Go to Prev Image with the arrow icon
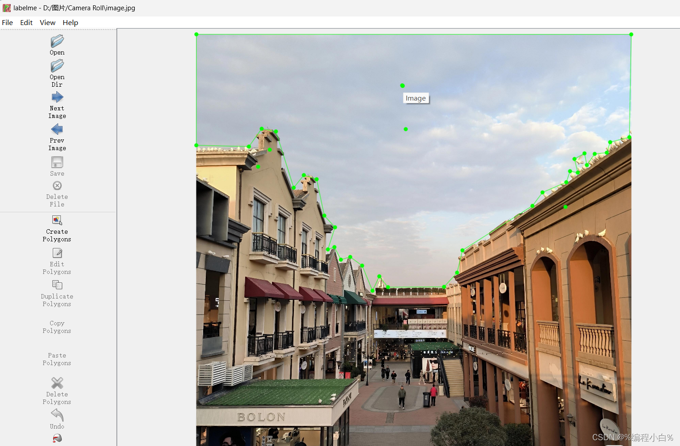680x446 pixels. click(x=57, y=129)
